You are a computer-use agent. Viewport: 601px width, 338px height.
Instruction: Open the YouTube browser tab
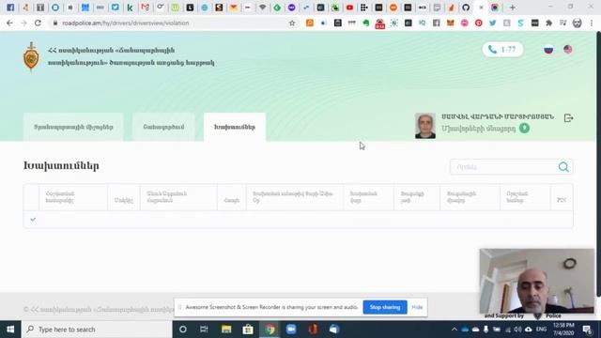pos(349,8)
